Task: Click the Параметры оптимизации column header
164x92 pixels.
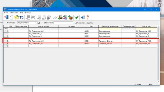Action: 110,26
